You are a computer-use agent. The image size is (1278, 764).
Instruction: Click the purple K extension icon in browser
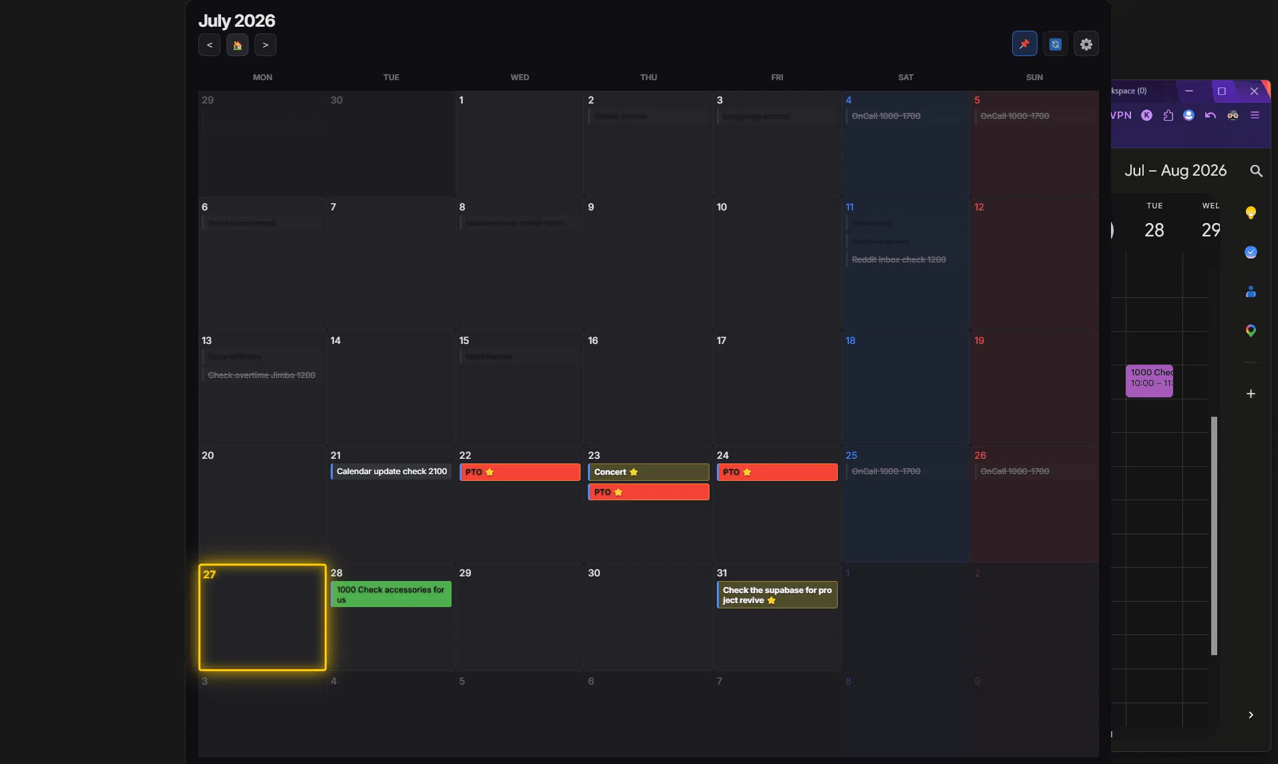pos(1146,116)
